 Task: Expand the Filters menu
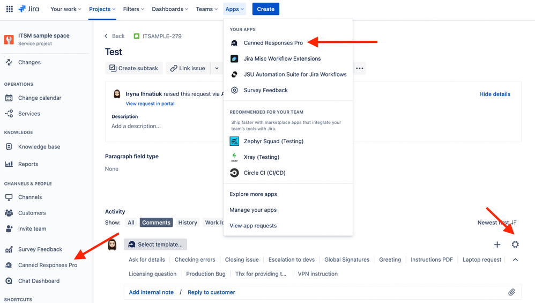(133, 9)
